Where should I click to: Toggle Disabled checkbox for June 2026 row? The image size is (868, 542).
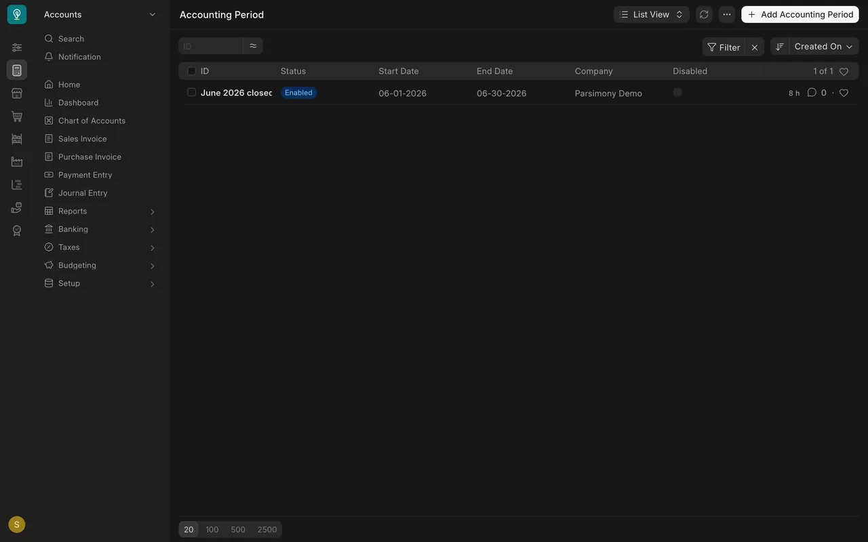(x=677, y=92)
